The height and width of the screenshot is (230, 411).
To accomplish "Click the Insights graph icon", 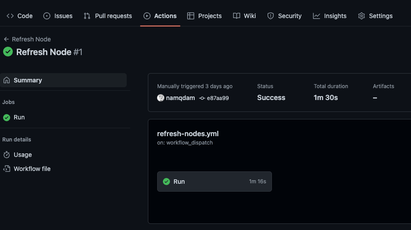I will point(317,16).
